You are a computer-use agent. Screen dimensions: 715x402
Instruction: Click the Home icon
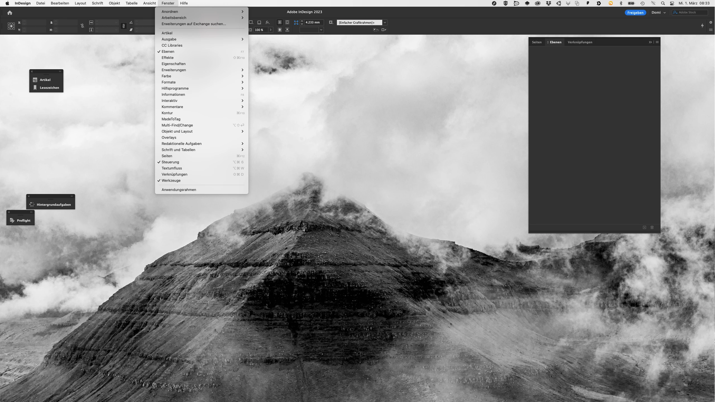pos(10,13)
